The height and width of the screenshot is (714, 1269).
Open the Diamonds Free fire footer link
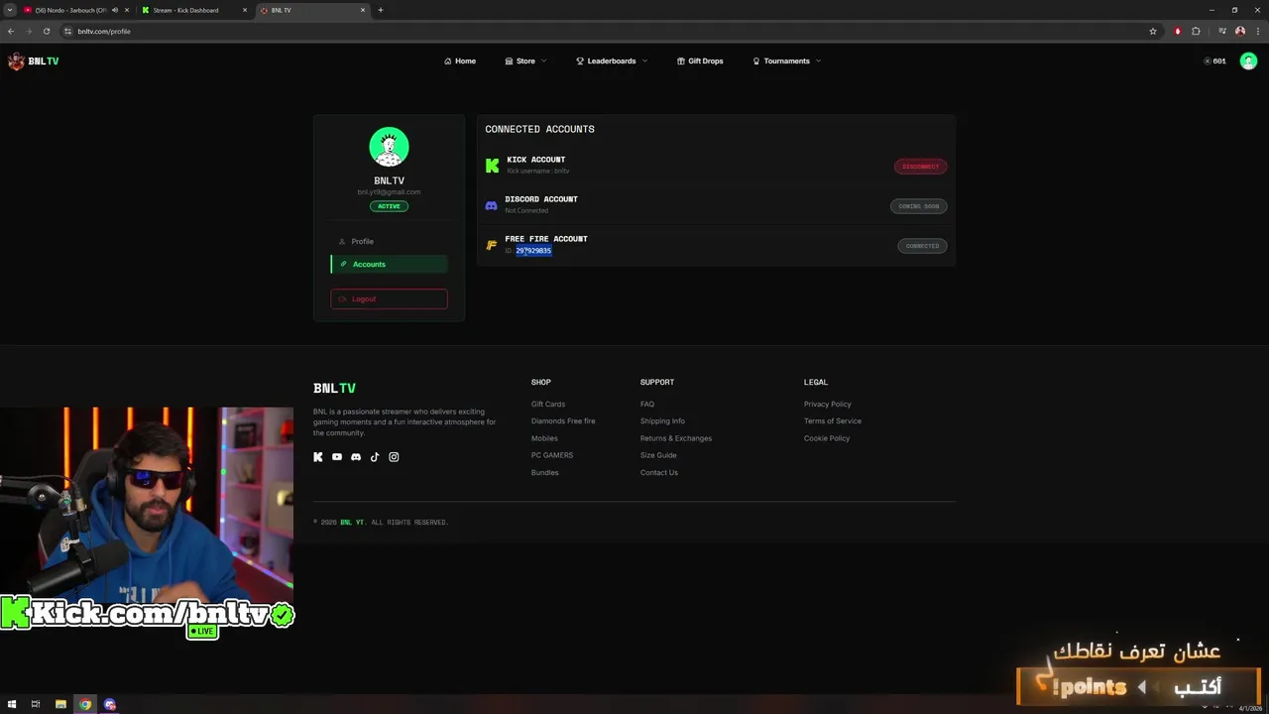[563, 421]
